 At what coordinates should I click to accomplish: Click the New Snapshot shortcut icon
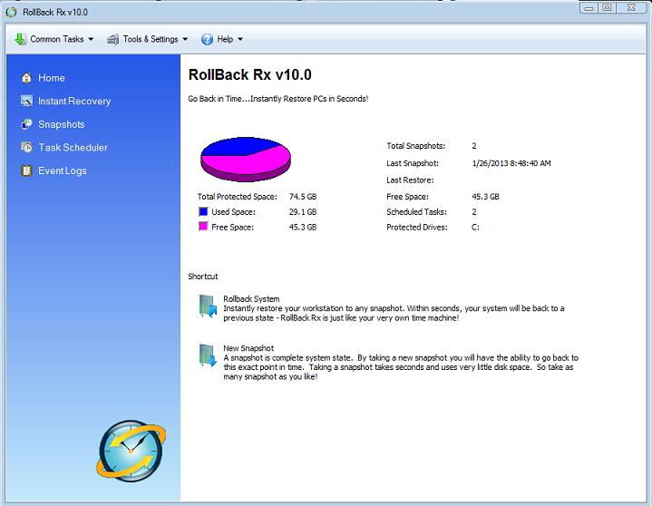[x=208, y=355]
